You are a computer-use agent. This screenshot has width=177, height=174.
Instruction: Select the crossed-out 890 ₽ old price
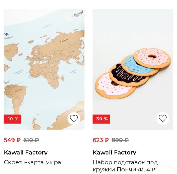[120, 140]
